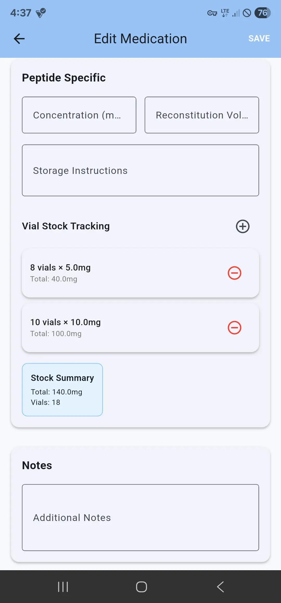Viewport: 281px width, 603px height.
Task: Focus the Reconstitution Volume field
Action: tap(202, 115)
